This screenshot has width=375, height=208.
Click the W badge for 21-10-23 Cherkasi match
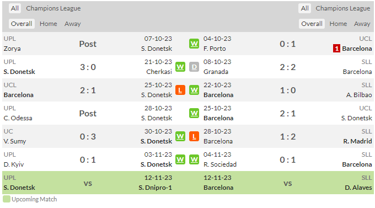coord(180,67)
